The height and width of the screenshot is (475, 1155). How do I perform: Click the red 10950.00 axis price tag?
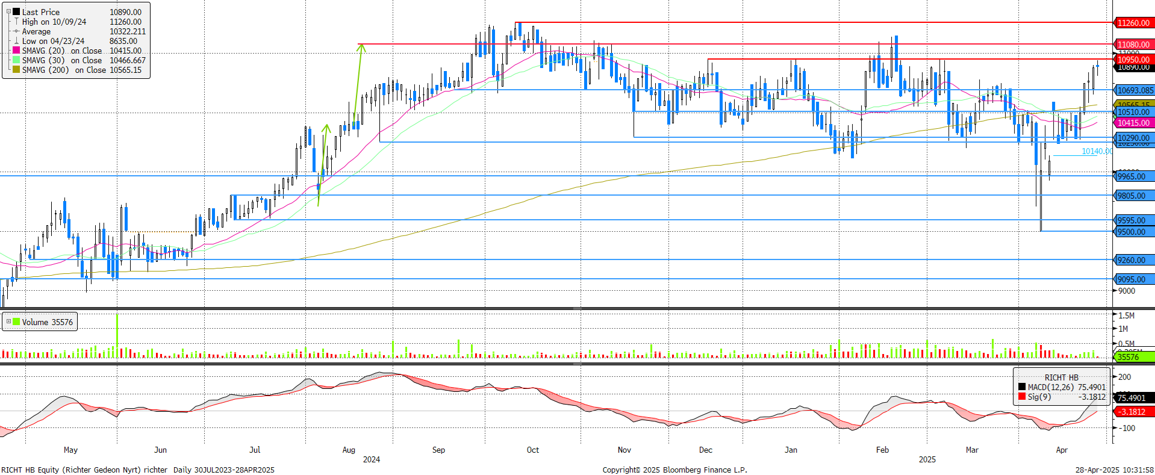[1133, 60]
